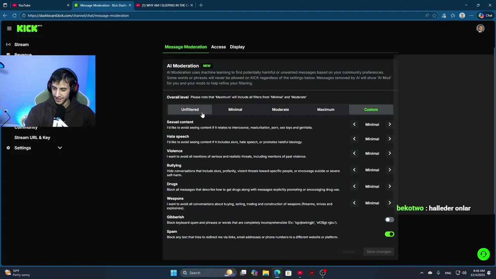Click the Settings gear icon in the sidebar

tap(8, 148)
